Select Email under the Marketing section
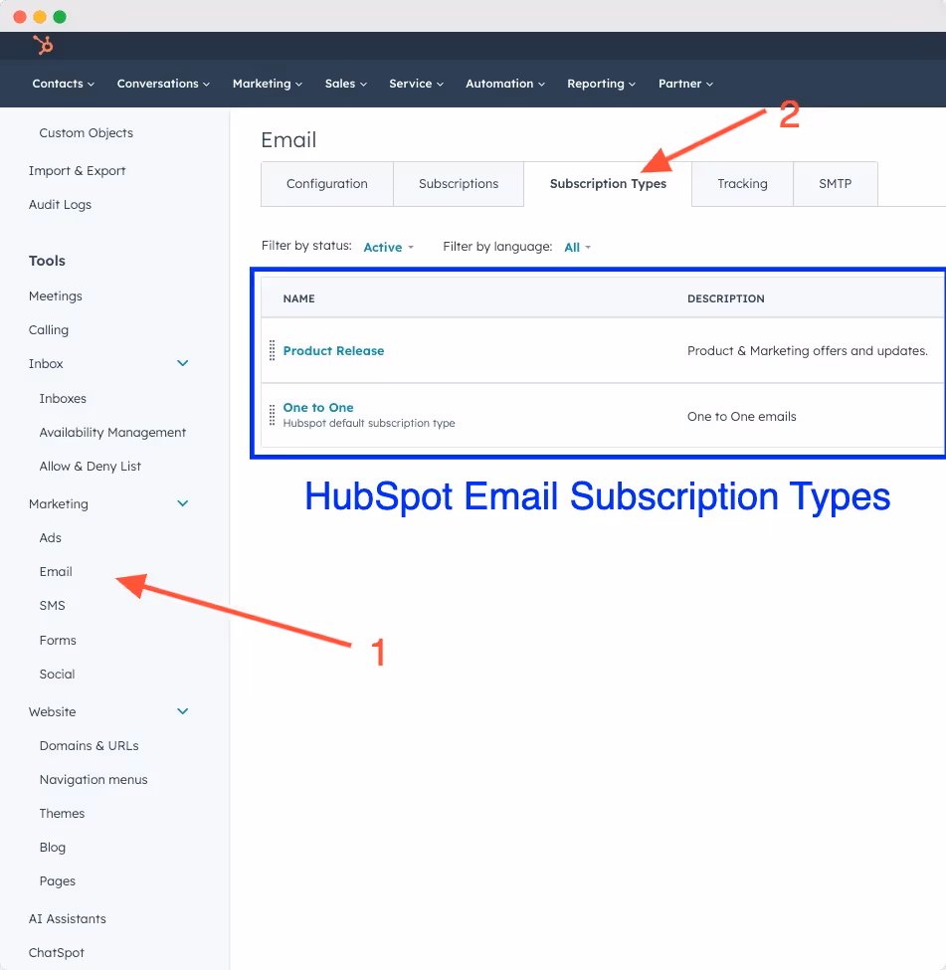The height and width of the screenshot is (970, 946). 55,571
